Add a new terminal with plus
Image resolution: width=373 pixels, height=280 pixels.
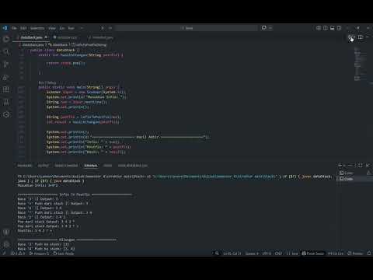pos(340,165)
